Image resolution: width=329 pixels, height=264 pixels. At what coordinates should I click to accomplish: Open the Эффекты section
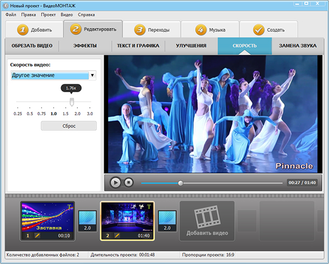pyautogui.click(x=85, y=46)
